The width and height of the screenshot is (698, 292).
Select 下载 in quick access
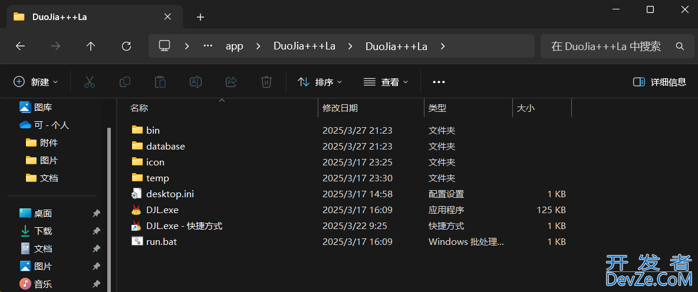click(x=43, y=231)
